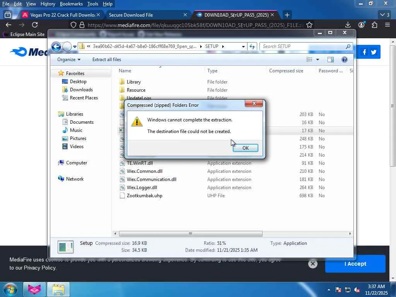Screen dimensions: 396x297
Task: Open the Organize menu
Action: coord(69,60)
